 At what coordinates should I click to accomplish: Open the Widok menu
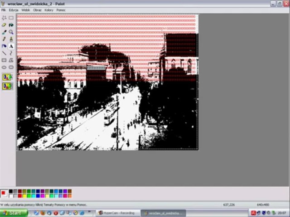[x=25, y=10]
